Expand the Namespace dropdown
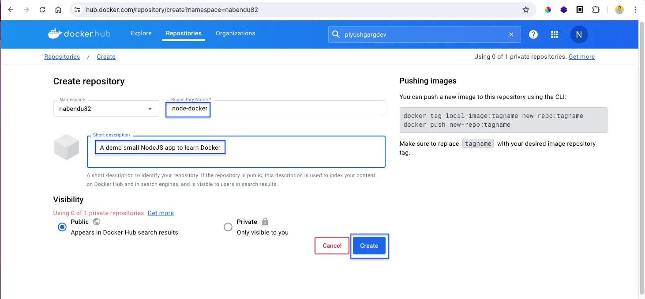Image resolution: width=645 pixels, height=299 pixels. click(106, 109)
